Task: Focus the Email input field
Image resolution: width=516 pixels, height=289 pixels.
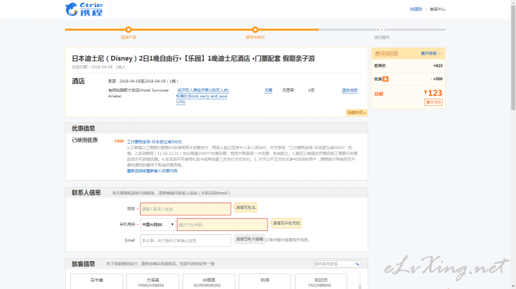Action: tap(186, 240)
